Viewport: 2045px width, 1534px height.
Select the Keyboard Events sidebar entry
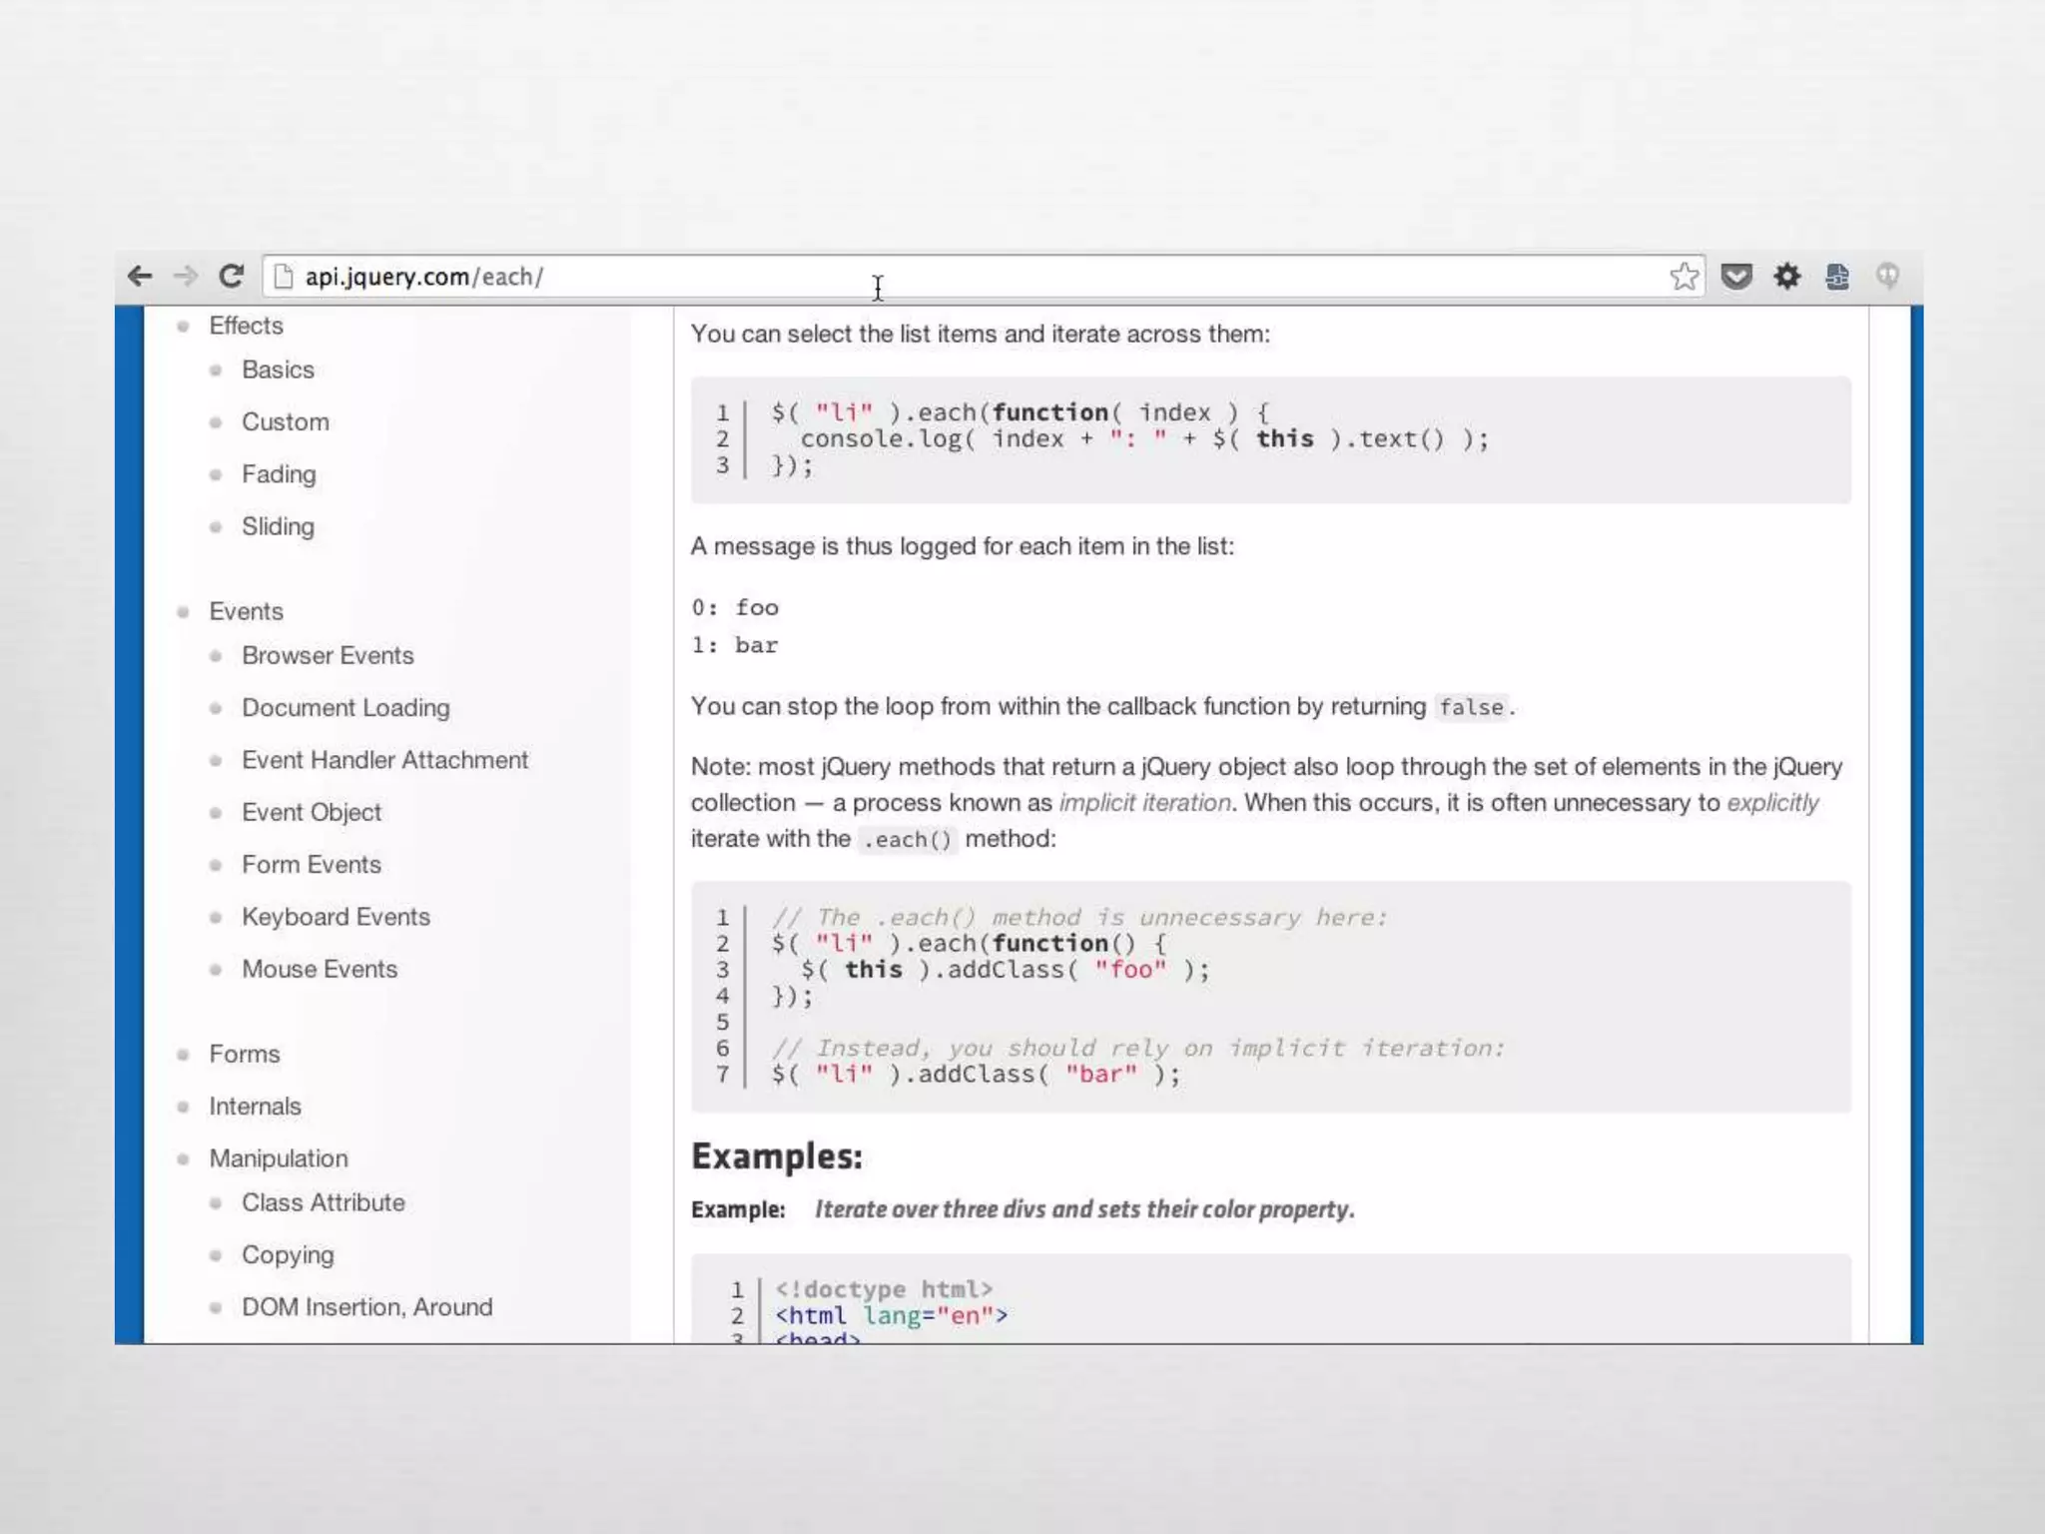coord(336,917)
